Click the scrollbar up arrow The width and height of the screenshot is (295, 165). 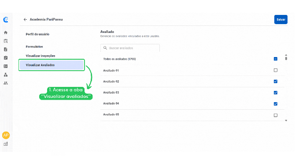pyautogui.click(x=286, y=55)
